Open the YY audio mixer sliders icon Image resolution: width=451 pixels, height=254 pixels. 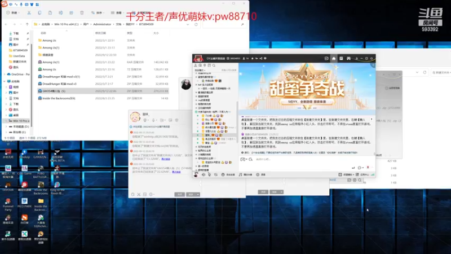pos(216,174)
